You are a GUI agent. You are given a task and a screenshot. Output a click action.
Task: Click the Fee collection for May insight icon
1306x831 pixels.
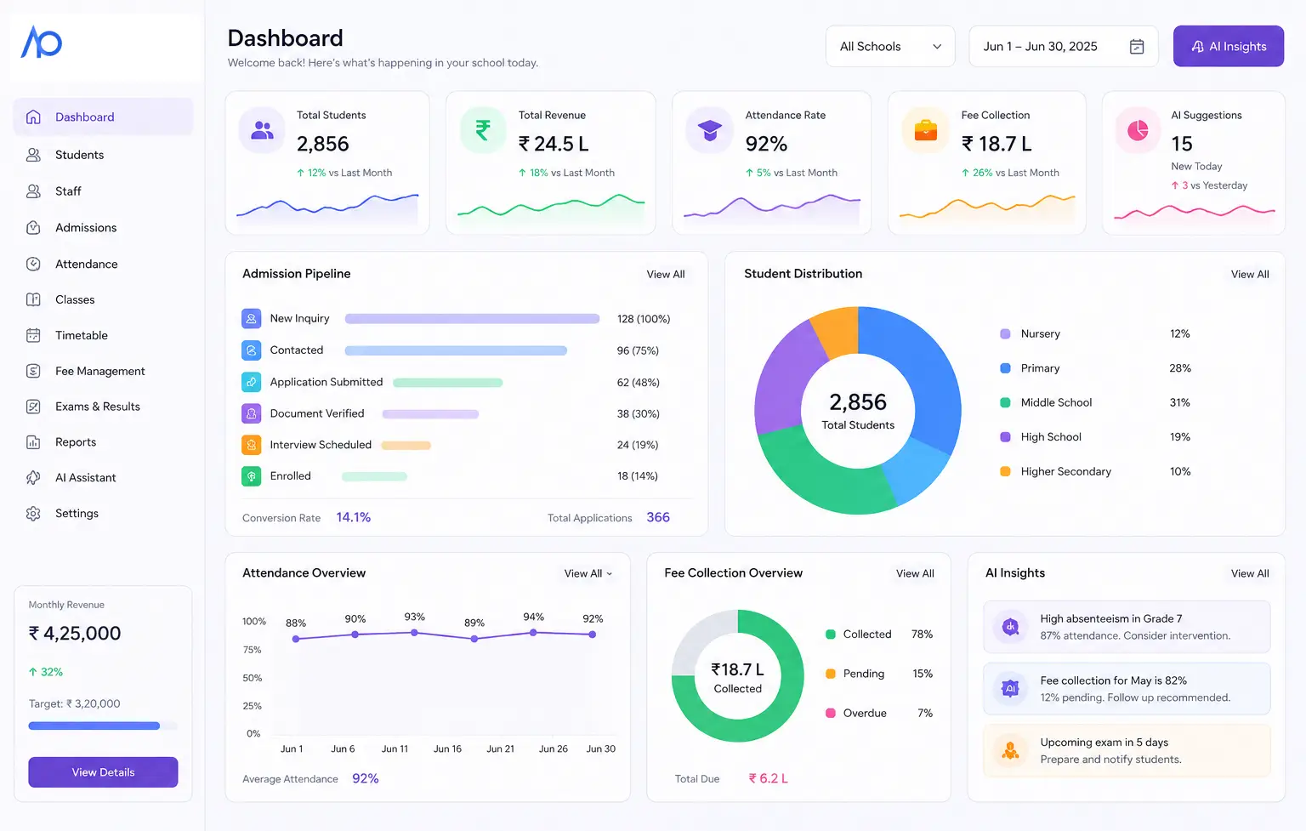coord(1011,689)
